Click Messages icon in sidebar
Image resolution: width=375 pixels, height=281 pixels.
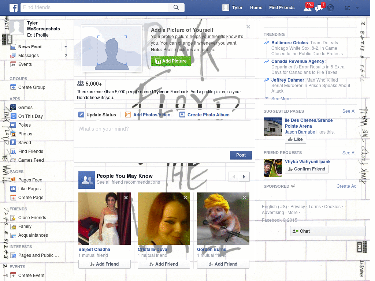14,56
